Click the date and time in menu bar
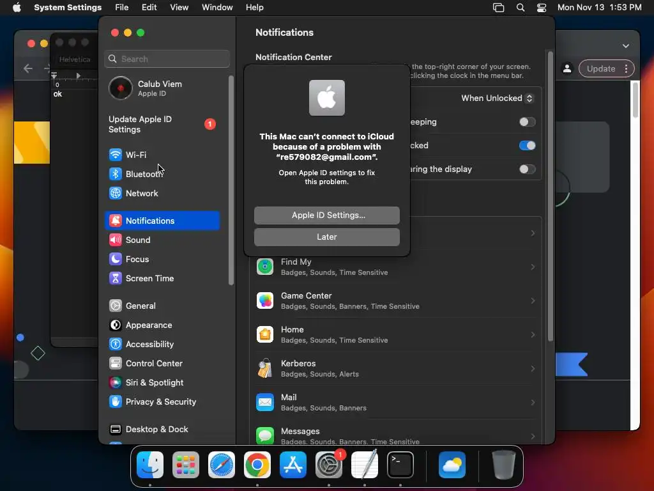This screenshot has width=654, height=491. (x=599, y=8)
